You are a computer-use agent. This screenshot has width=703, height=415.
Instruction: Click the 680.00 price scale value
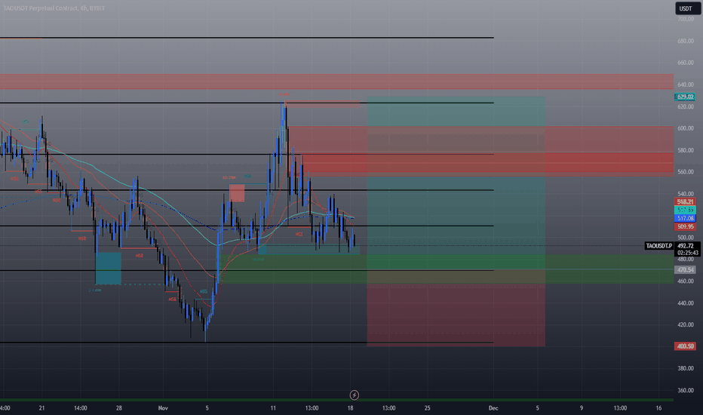(686, 41)
